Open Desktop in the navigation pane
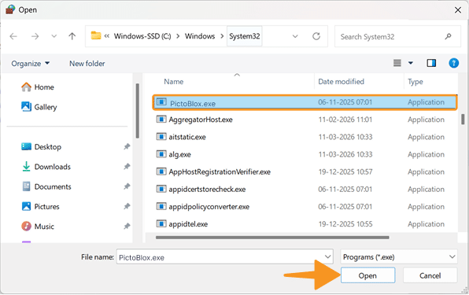 pos(41,147)
